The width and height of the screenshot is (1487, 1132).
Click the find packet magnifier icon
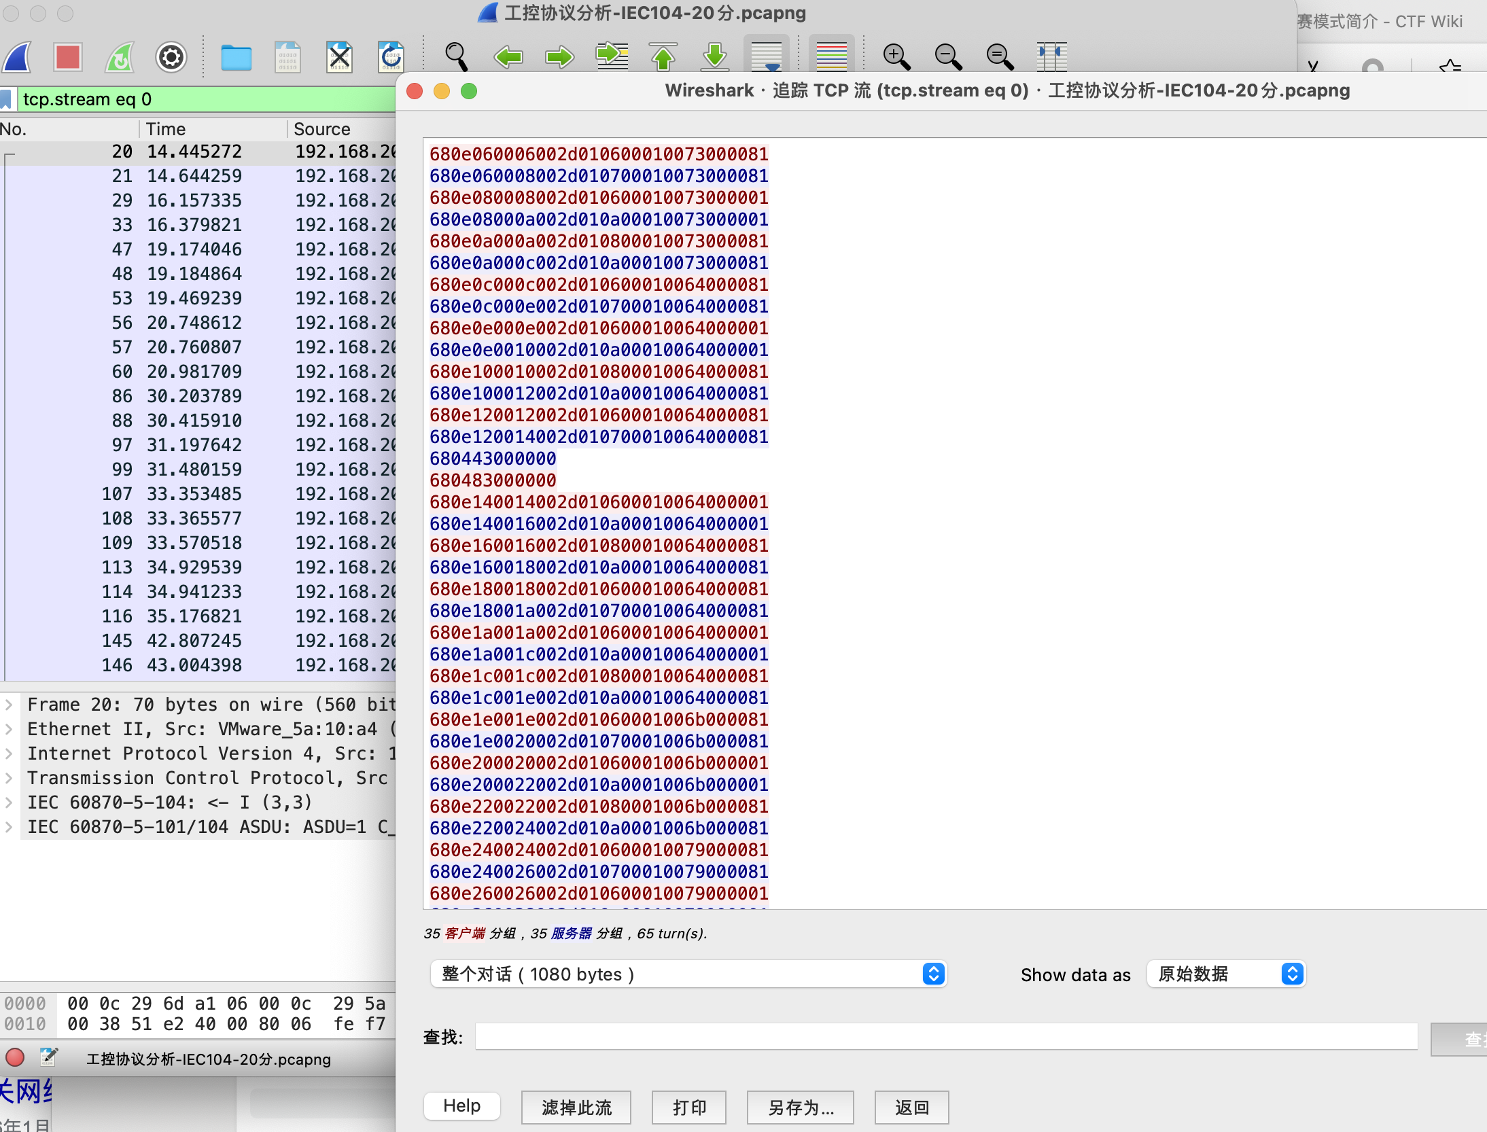coord(456,57)
